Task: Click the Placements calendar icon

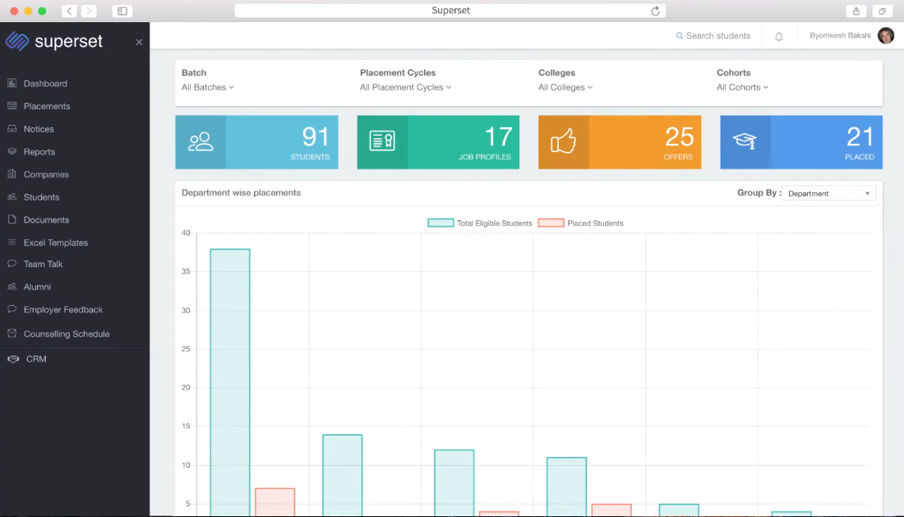Action: click(12, 105)
